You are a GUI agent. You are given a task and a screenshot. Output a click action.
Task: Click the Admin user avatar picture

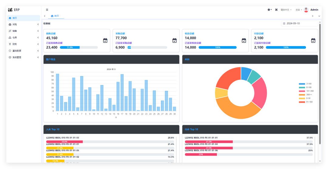(x=306, y=10)
